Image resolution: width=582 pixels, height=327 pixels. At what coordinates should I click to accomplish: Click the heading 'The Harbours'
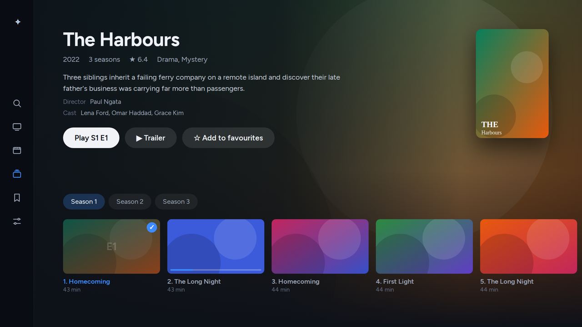121,40
